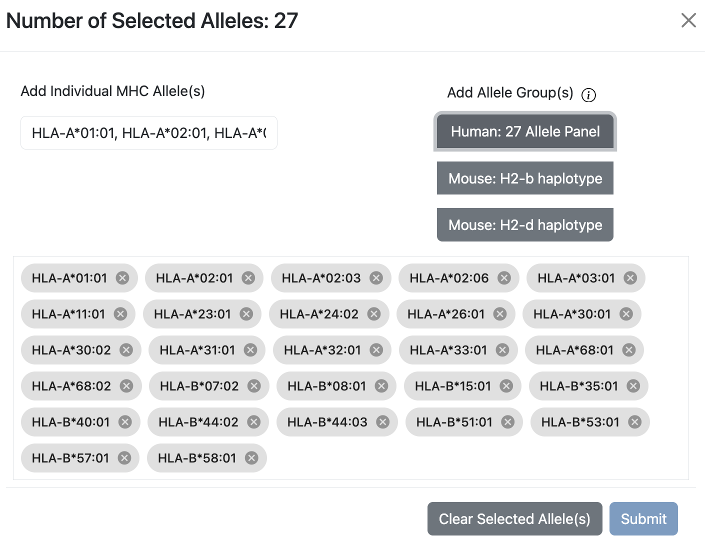The height and width of the screenshot is (548, 705).
Task: Remove the HLA-B*53:01 allele chip
Action: point(633,422)
